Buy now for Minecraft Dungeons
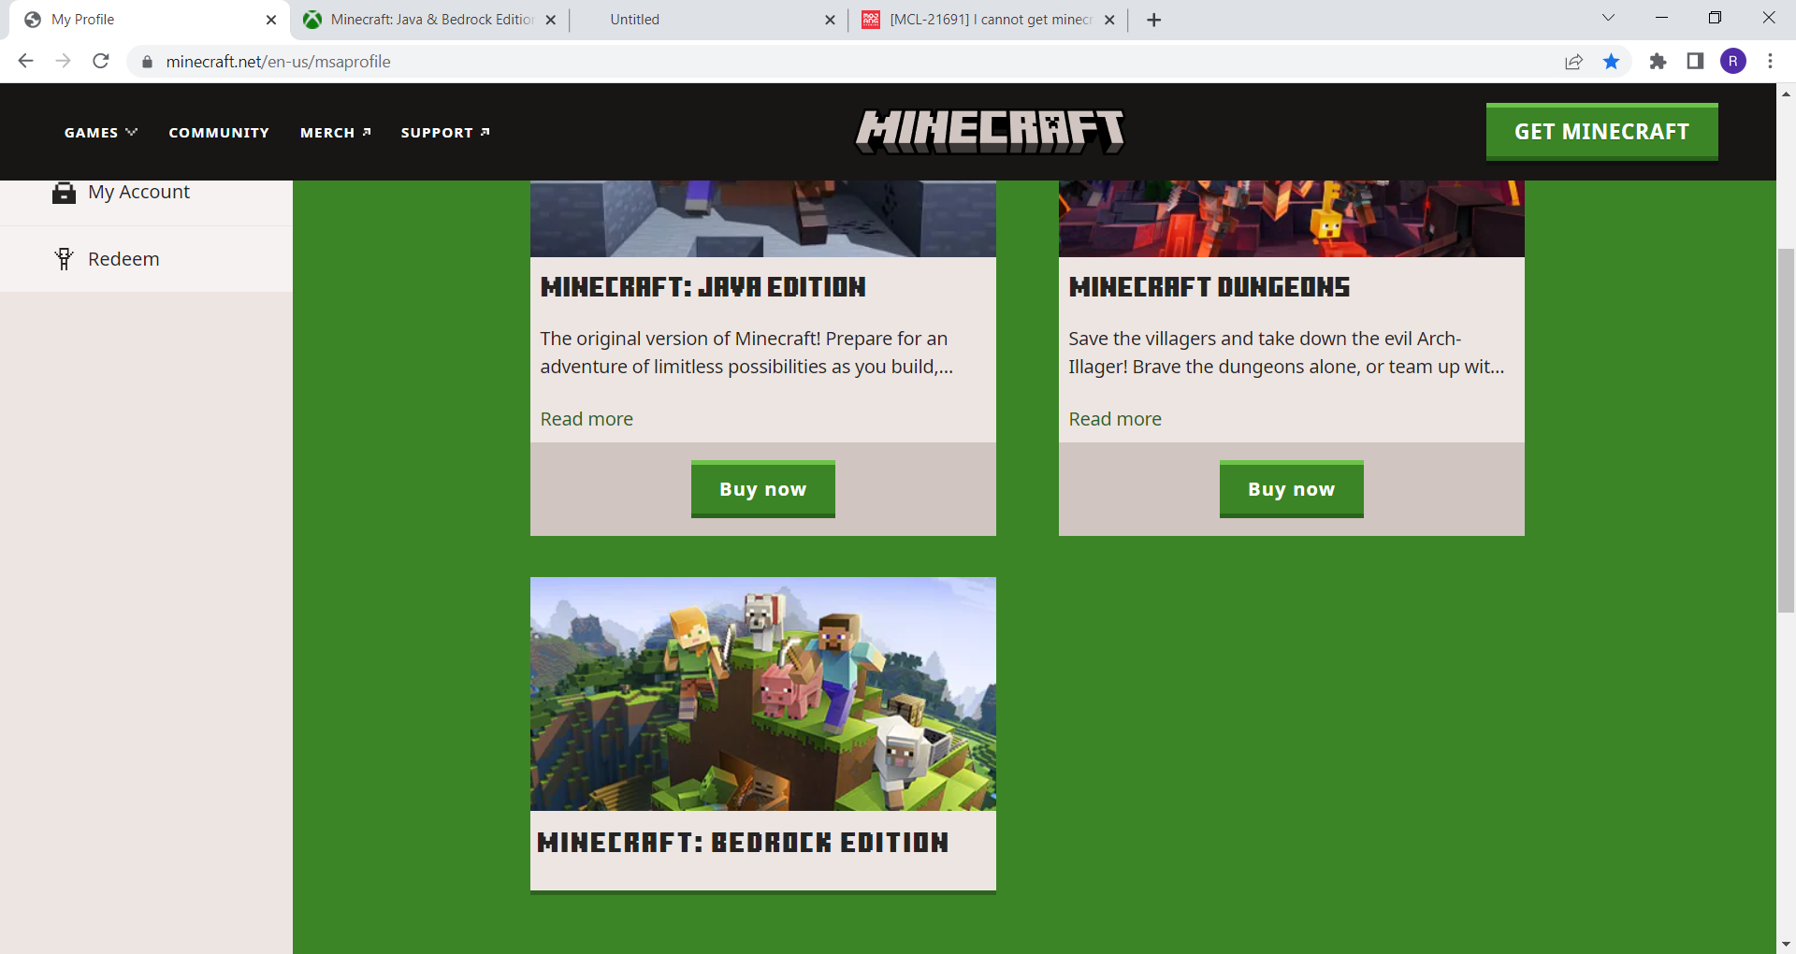Screen dimensions: 1796x954 [x=1291, y=489]
